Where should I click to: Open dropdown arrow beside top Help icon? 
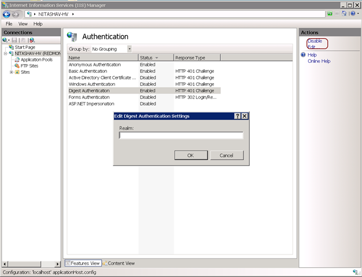point(358,14)
